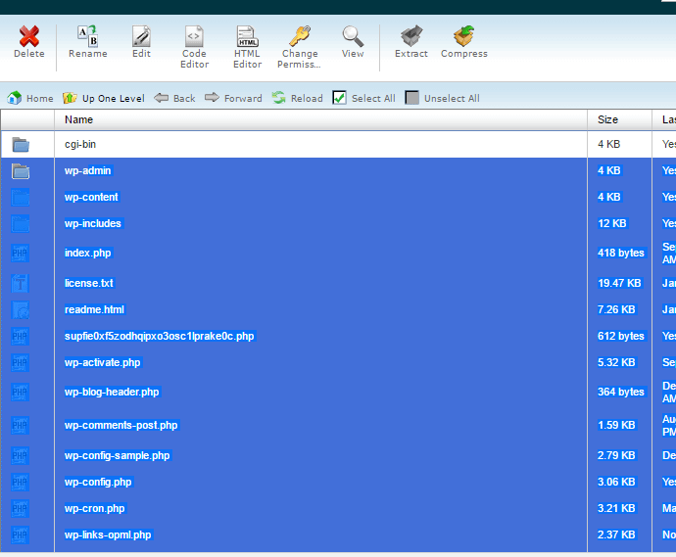Sort by the Size column header
This screenshot has height=557, width=676.
(607, 119)
